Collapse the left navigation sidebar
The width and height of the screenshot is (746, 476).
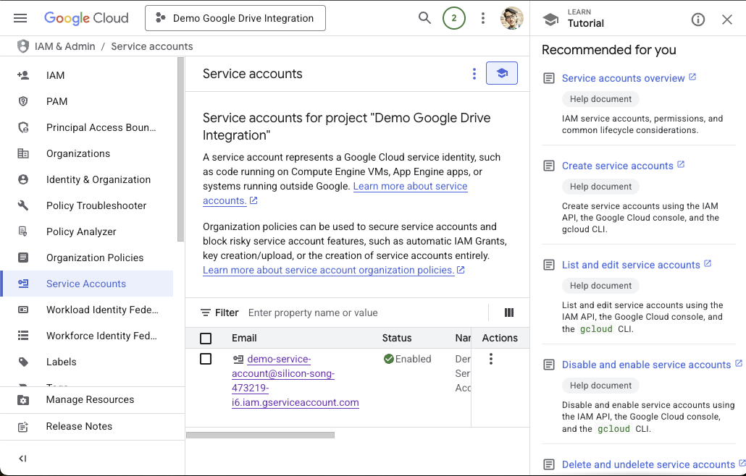pyautogui.click(x=22, y=459)
